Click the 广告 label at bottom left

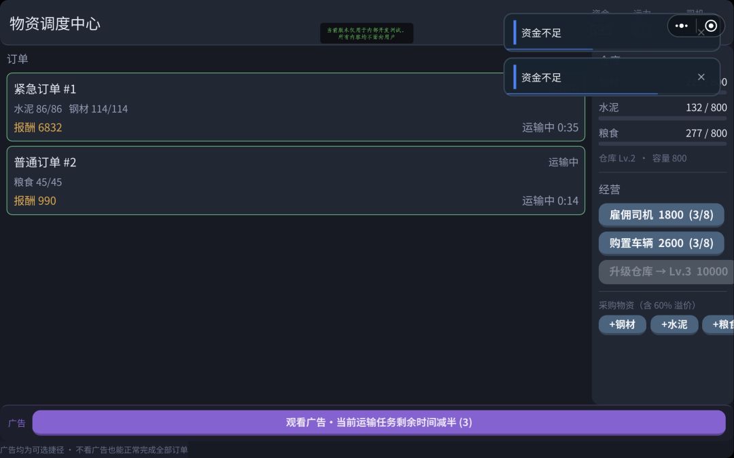coord(17,423)
